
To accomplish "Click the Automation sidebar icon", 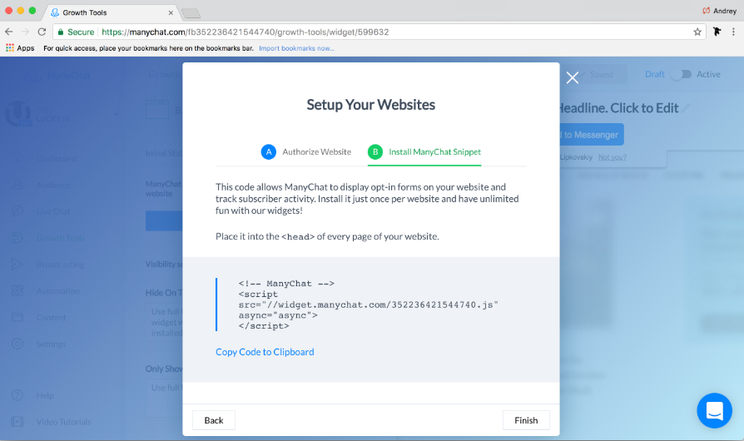I will [17, 291].
